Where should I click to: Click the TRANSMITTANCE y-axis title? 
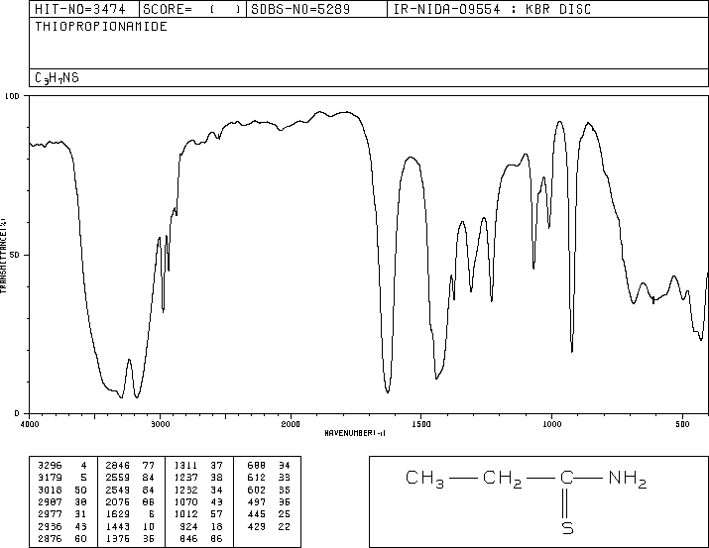coord(3,256)
